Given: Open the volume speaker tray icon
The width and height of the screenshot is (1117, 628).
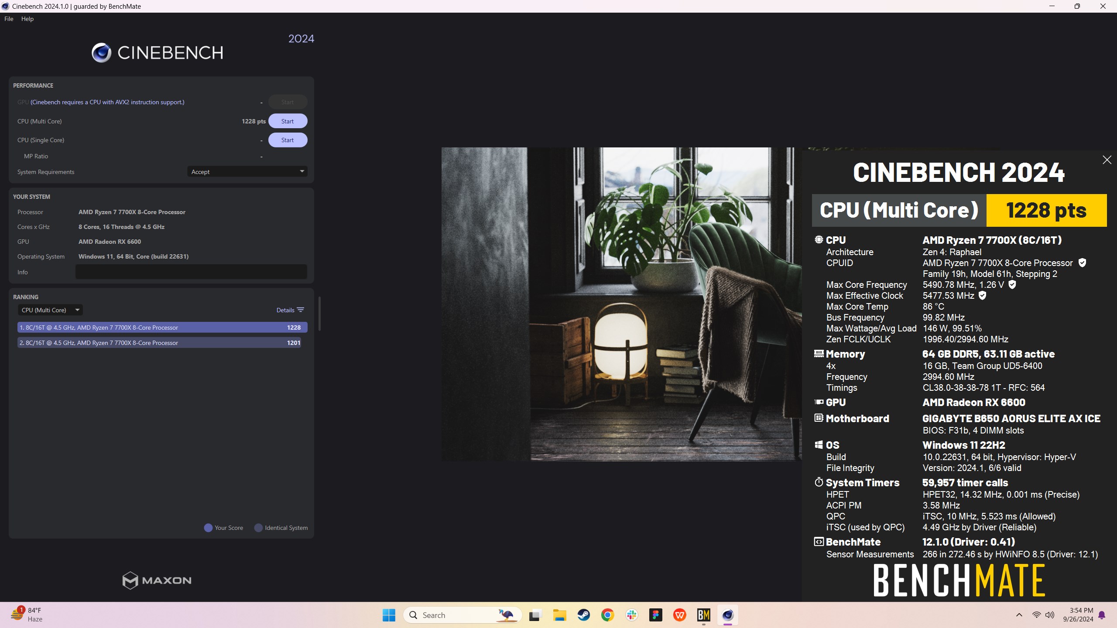Looking at the screenshot, I should click(x=1050, y=615).
